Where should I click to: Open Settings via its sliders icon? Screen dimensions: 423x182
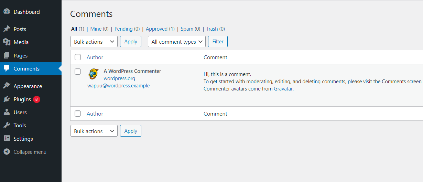[x=7, y=139]
